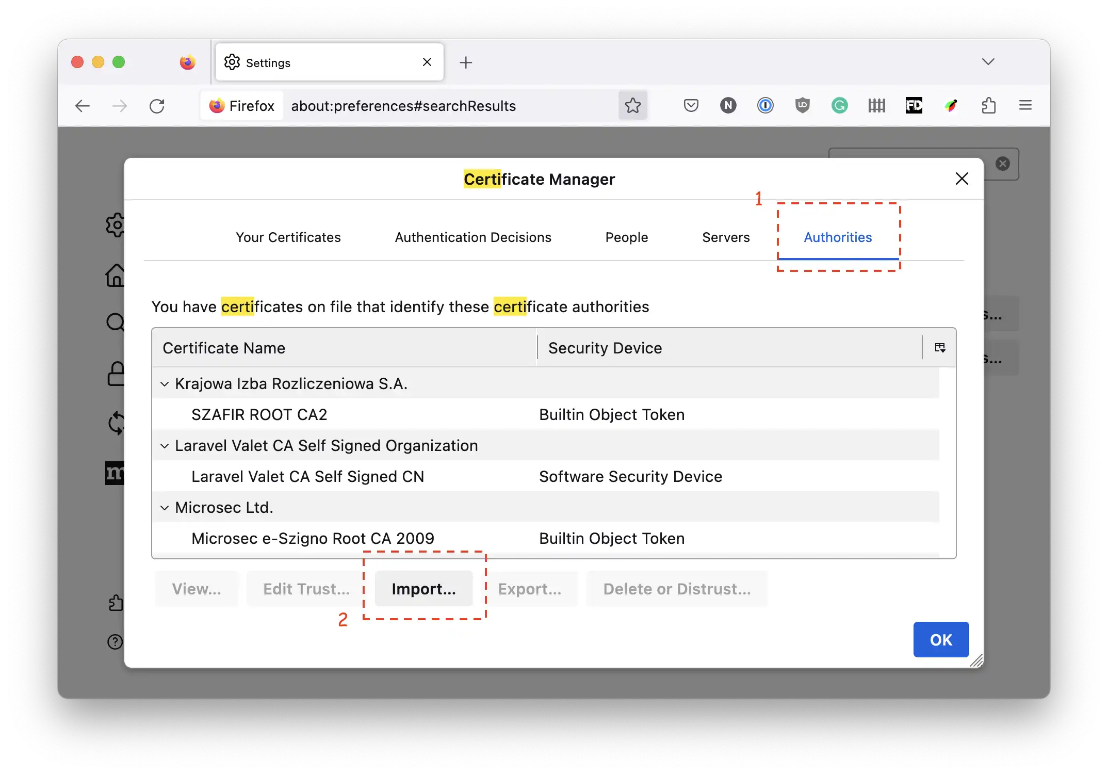Click the View... button

tap(197, 589)
